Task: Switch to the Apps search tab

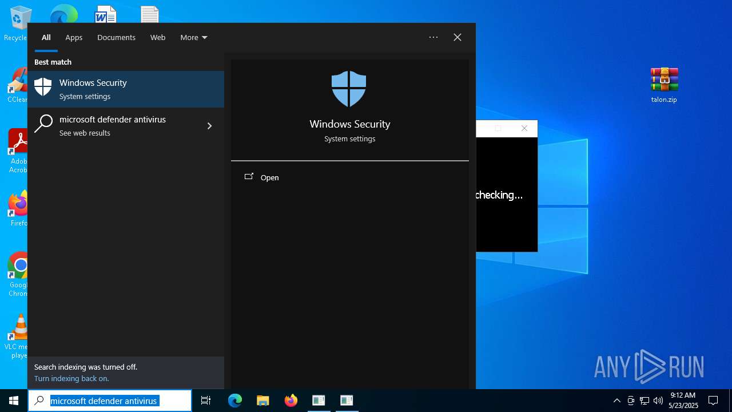Action: (74, 37)
